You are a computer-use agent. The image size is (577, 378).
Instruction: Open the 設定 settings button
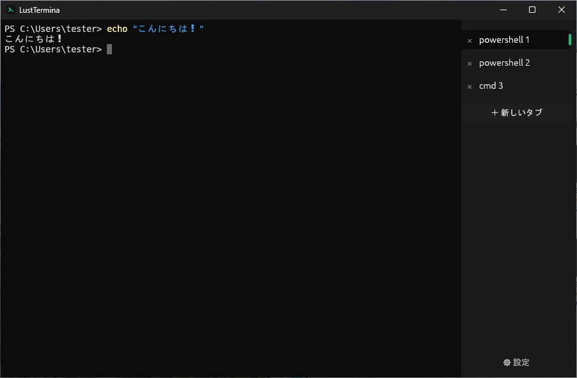click(516, 363)
